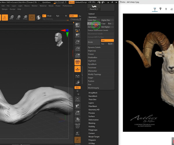Adjust the Z Intensity slider
Screen dimensions: 174x145
click(75, 19)
